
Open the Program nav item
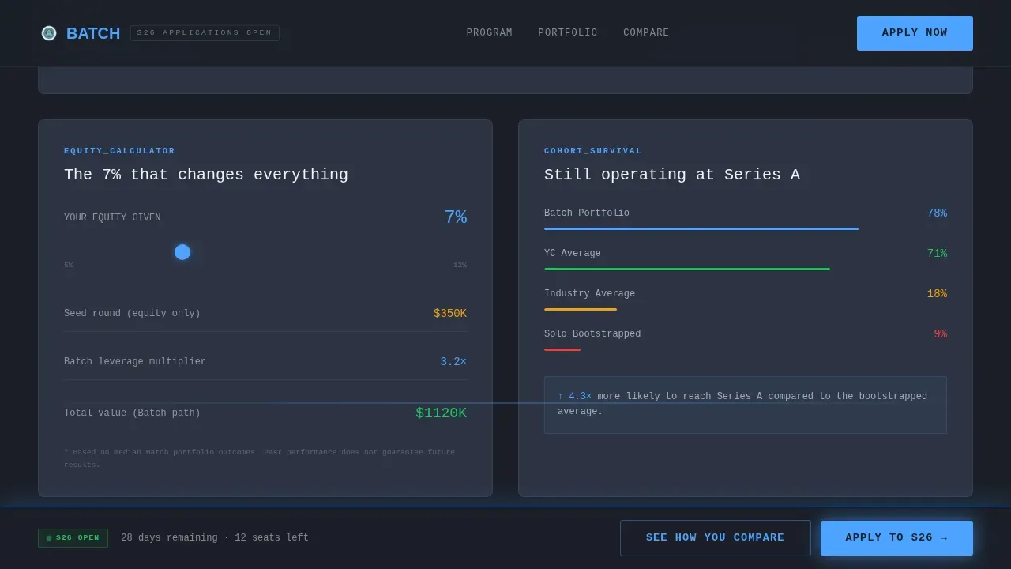pos(490,33)
